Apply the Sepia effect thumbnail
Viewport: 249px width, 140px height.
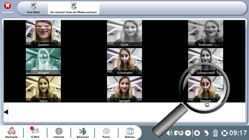[43, 89]
